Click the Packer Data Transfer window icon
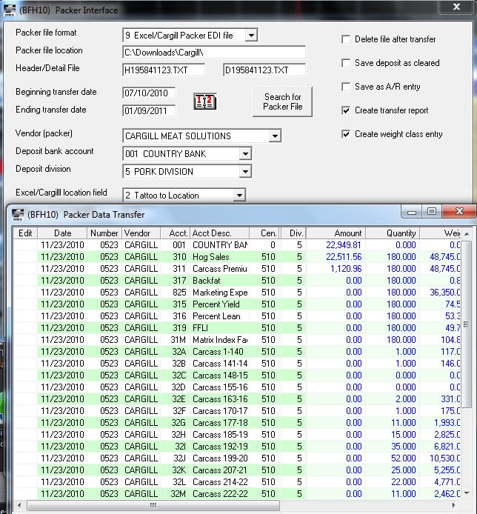Screen dimensions: 477x514 pyautogui.click(x=16, y=214)
